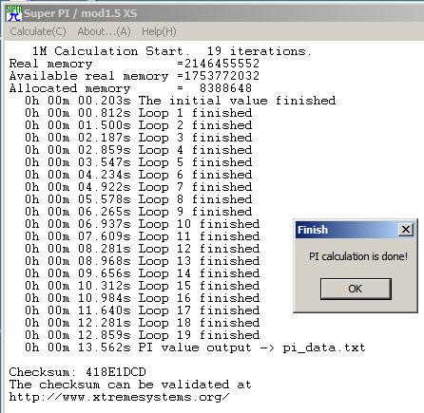Open the Calculate(C) menu
Viewport: 424px width, 413px height.
pos(38,31)
